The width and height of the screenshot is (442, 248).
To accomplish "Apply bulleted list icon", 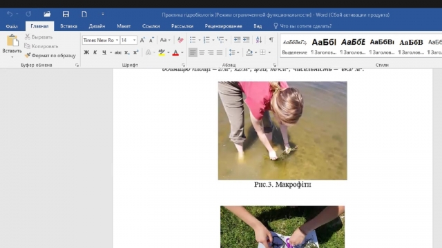I will coord(193,40).
